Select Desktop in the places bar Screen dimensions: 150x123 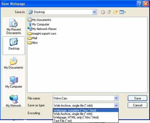pyautogui.click(x=14, y=46)
